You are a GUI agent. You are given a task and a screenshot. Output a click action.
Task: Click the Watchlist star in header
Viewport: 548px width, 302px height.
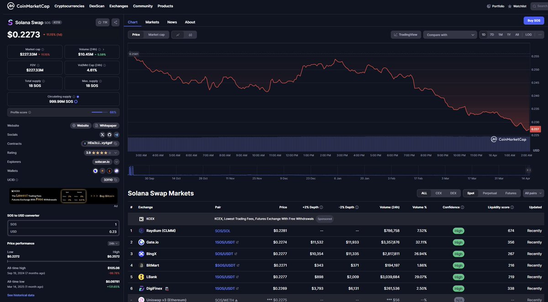coord(510,6)
